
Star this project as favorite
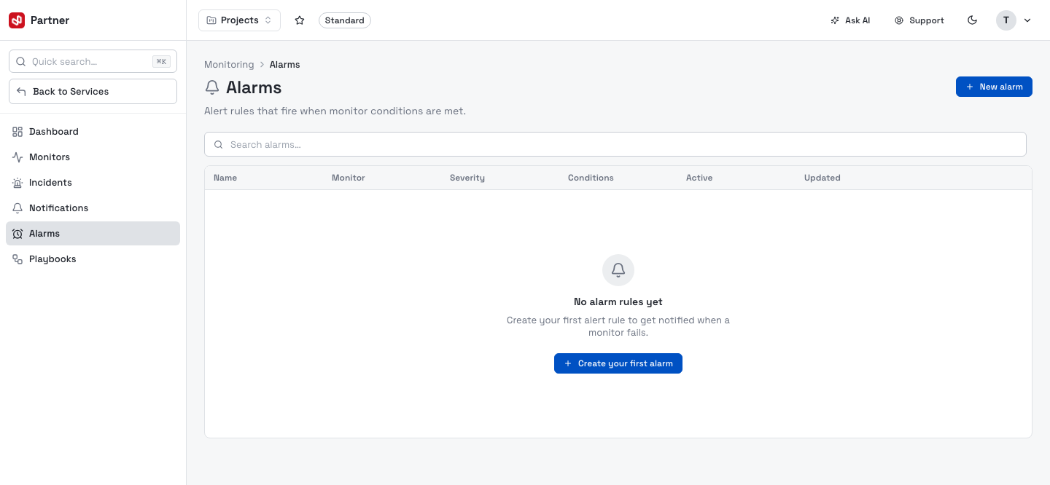[x=300, y=20]
